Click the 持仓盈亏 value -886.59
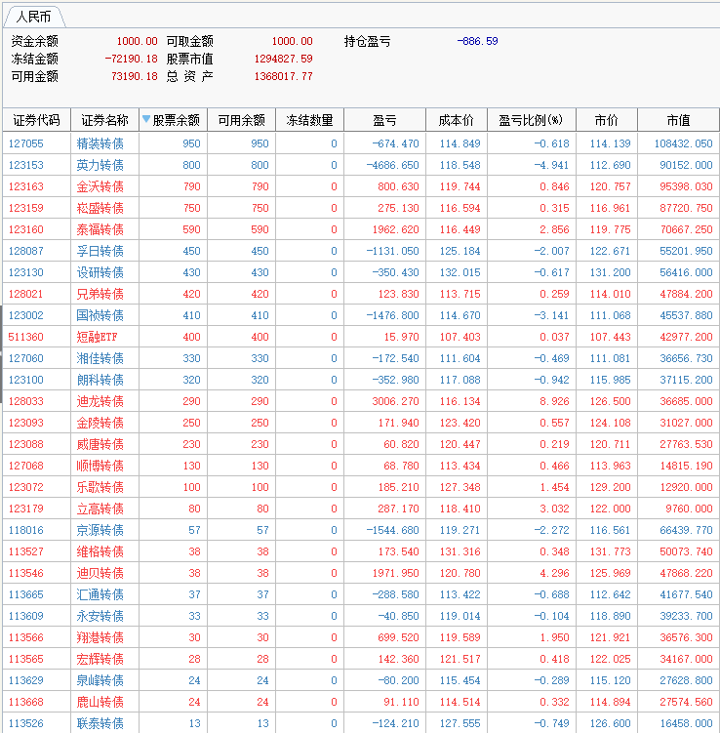This screenshot has height=733, width=720. (477, 41)
